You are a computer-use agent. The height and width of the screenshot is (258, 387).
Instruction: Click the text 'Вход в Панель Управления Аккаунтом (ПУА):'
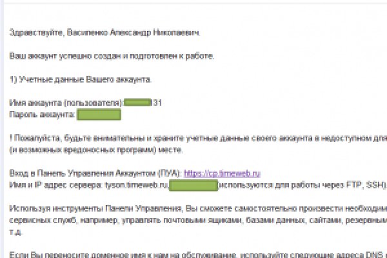coord(95,174)
